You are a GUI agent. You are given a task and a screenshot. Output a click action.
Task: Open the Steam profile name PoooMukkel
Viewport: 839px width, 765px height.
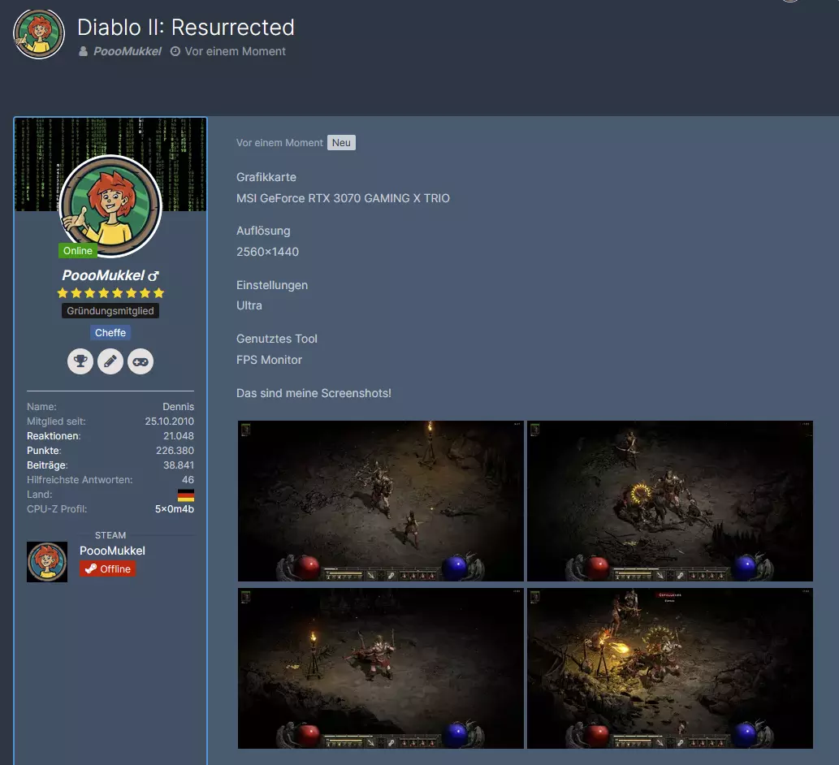pos(112,551)
